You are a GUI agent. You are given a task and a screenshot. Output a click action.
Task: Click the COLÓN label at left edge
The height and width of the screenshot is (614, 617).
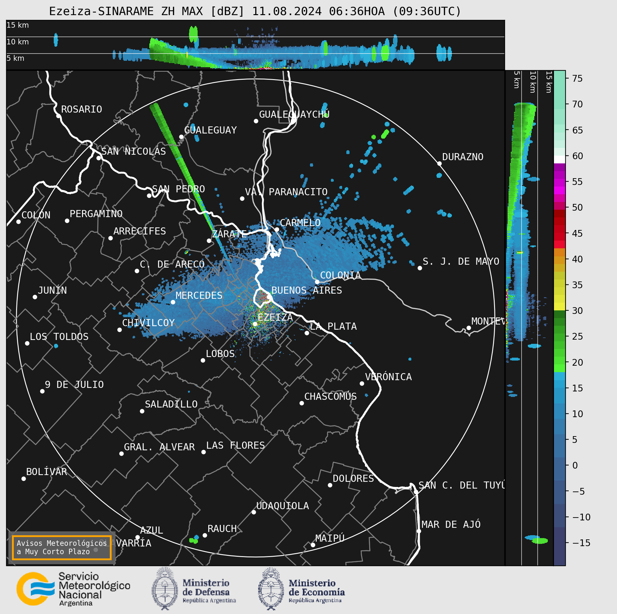pyautogui.click(x=36, y=215)
